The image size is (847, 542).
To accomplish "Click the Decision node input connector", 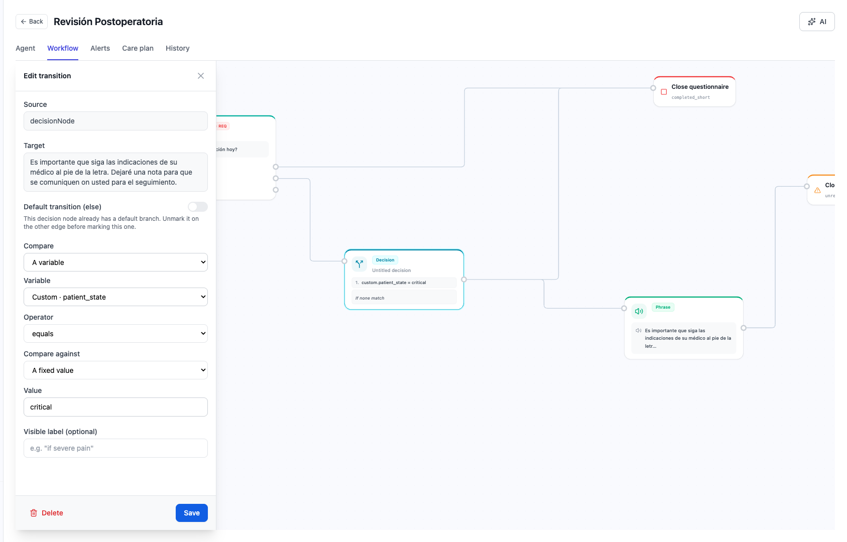I will (344, 261).
